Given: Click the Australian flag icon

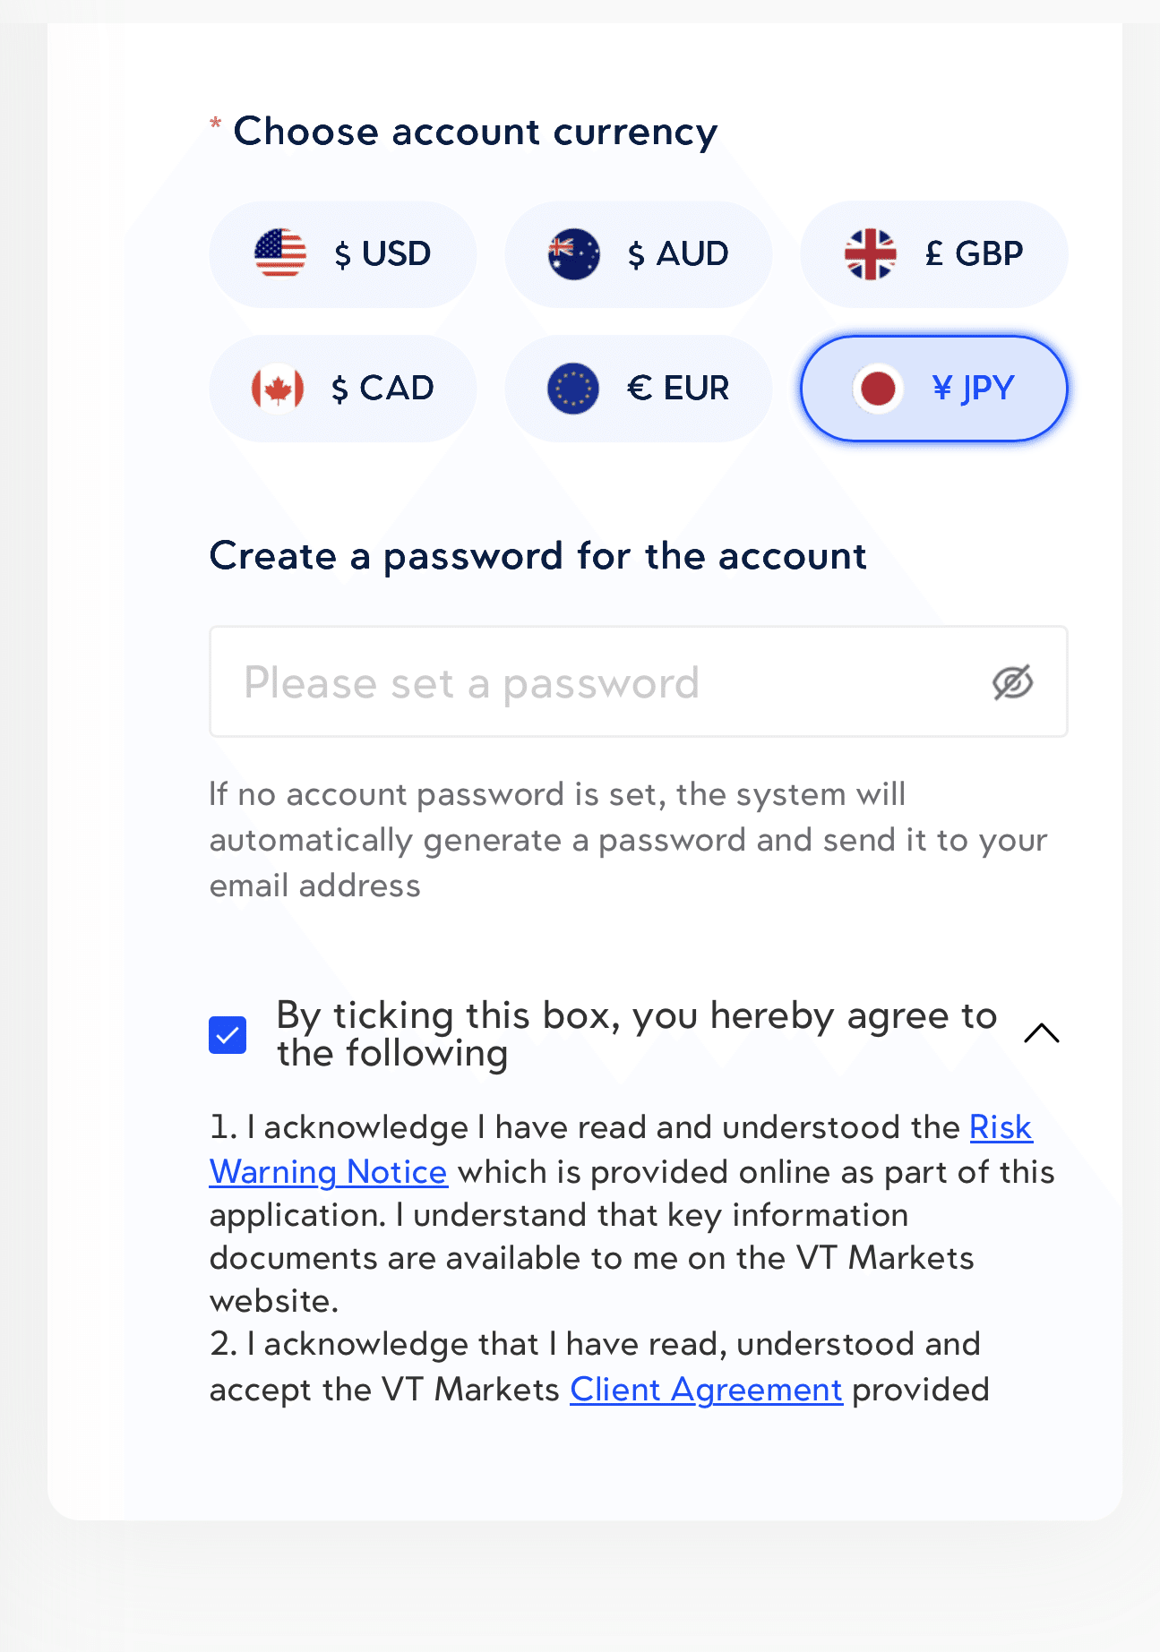Looking at the screenshot, I should [574, 254].
